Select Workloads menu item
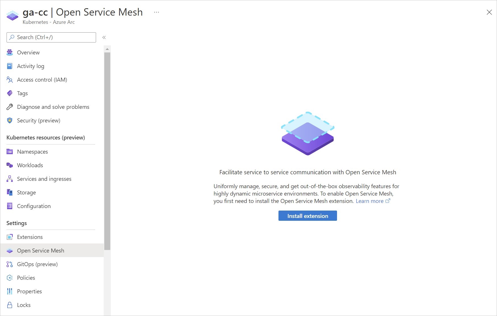This screenshot has height=316, width=497. click(x=52, y=165)
